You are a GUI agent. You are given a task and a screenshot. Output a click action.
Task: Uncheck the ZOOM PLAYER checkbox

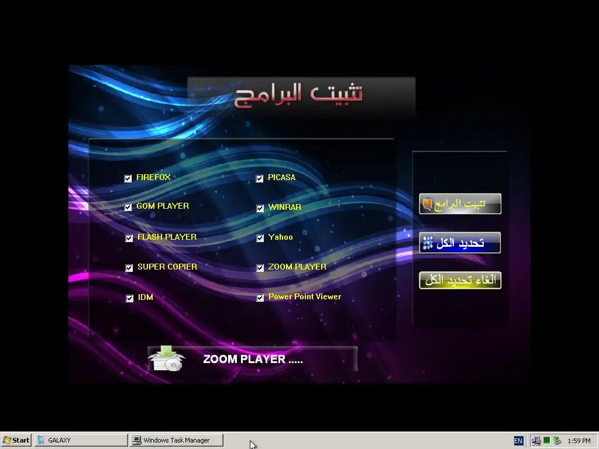click(x=260, y=268)
